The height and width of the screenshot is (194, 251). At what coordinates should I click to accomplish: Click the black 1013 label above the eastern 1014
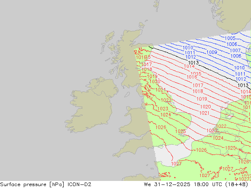click(x=243, y=85)
